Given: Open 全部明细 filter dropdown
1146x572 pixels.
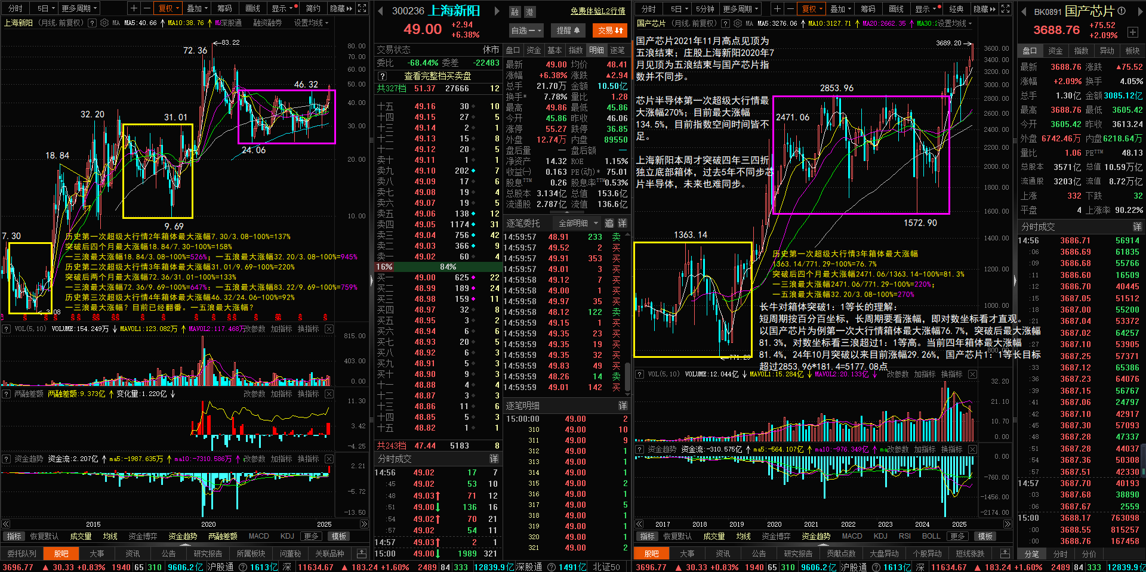Looking at the screenshot, I should coord(576,223).
